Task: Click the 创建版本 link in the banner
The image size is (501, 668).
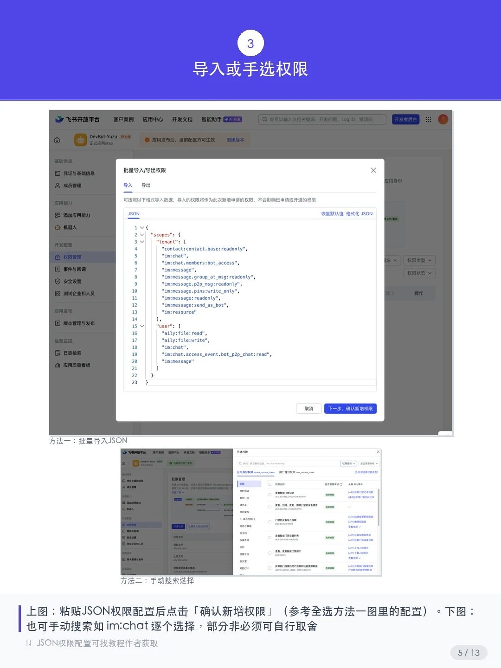Action: tap(235, 140)
